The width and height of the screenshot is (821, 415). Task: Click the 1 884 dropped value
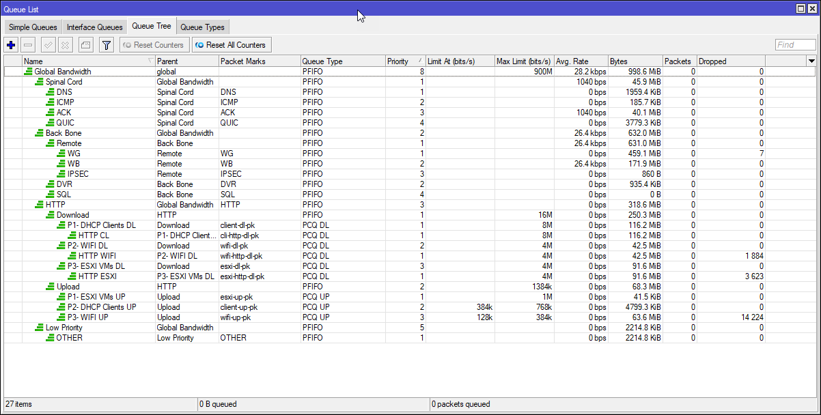click(753, 256)
